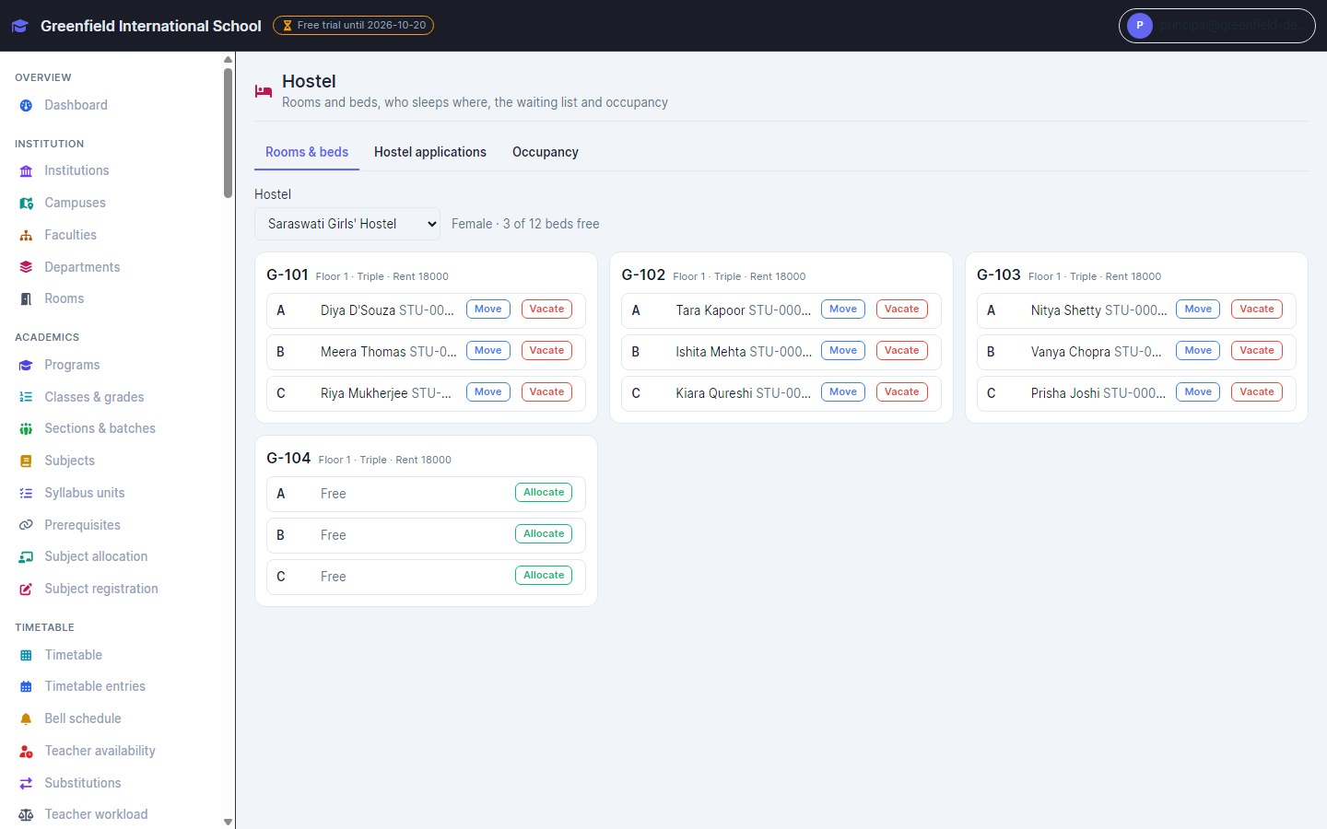The width and height of the screenshot is (1327, 829).
Task: Select the Subject registration edit icon
Action: pos(26,590)
